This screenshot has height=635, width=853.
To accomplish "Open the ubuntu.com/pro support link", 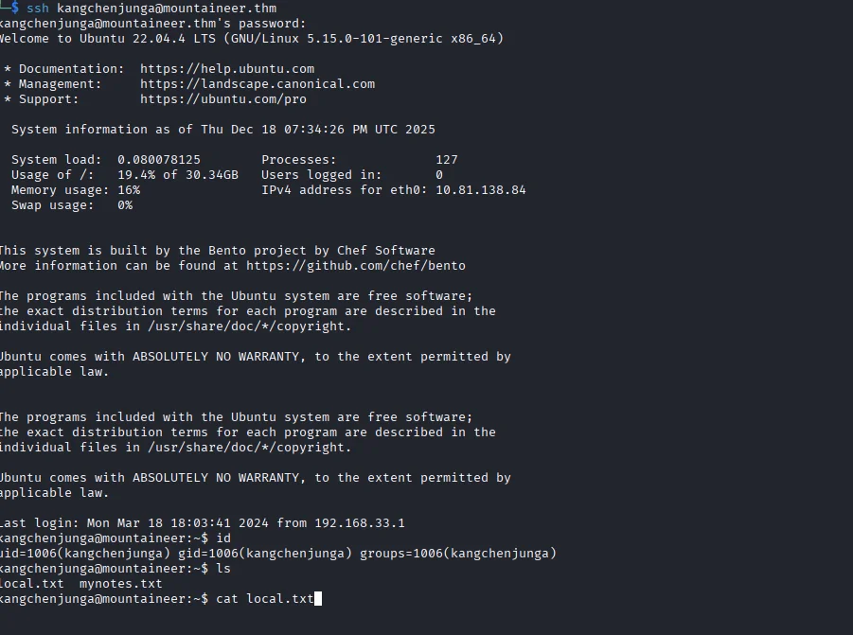I will (x=223, y=99).
